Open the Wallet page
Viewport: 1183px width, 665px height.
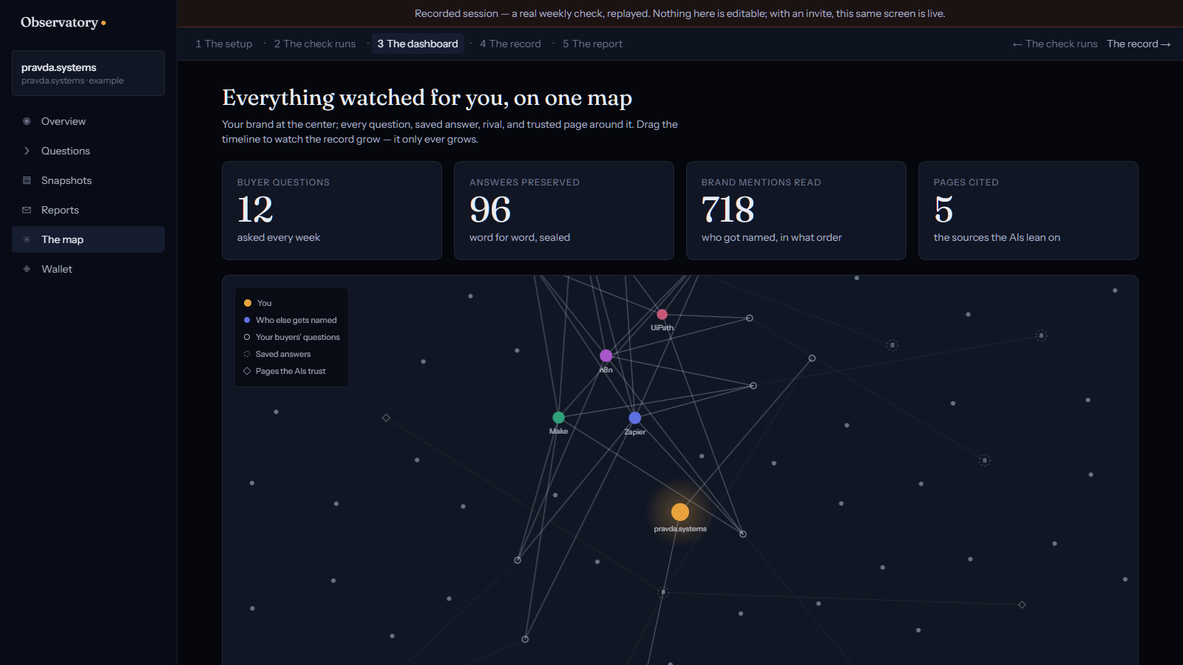(x=88, y=269)
